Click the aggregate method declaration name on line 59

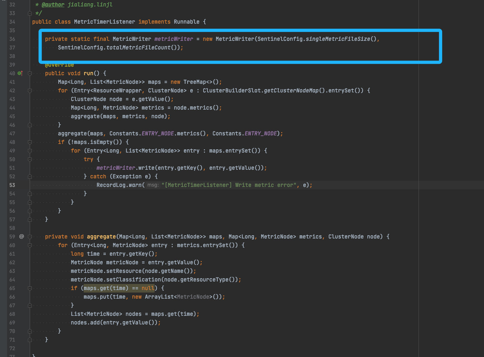101,237
